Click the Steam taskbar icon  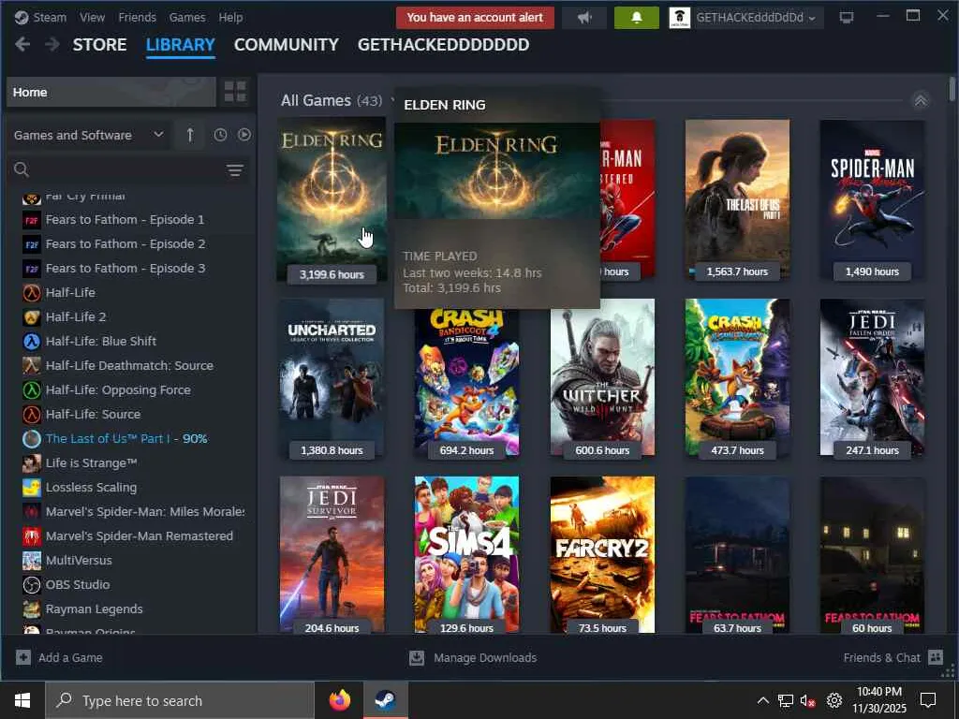click(x=385, y=700)
